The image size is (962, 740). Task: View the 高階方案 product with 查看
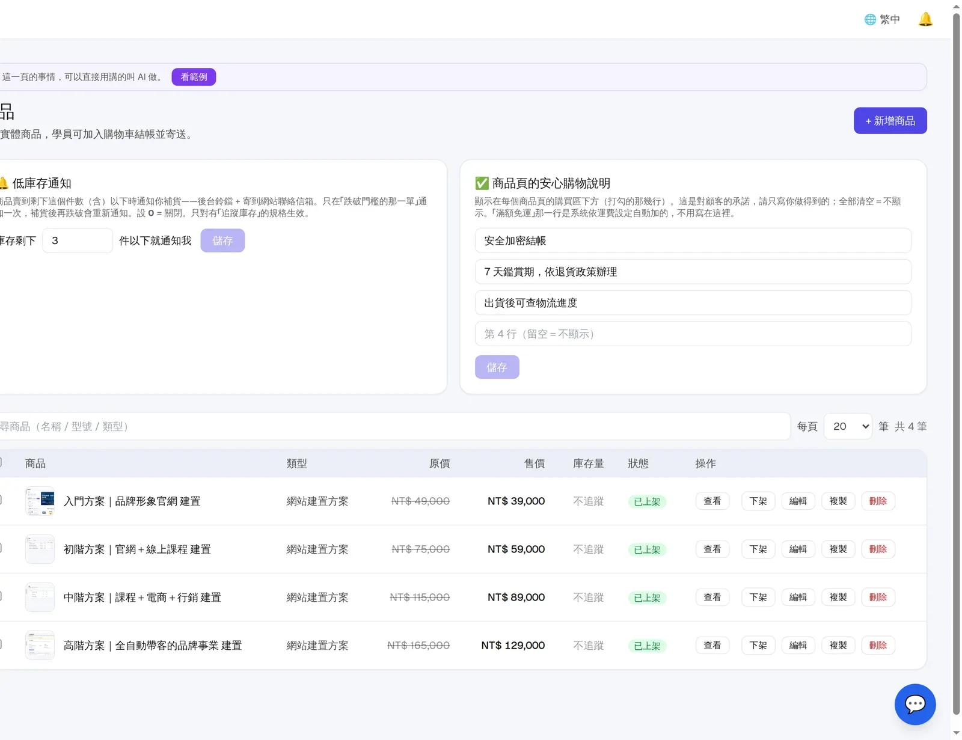click(712, 646)
